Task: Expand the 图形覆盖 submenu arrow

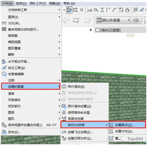Action: 59,48
